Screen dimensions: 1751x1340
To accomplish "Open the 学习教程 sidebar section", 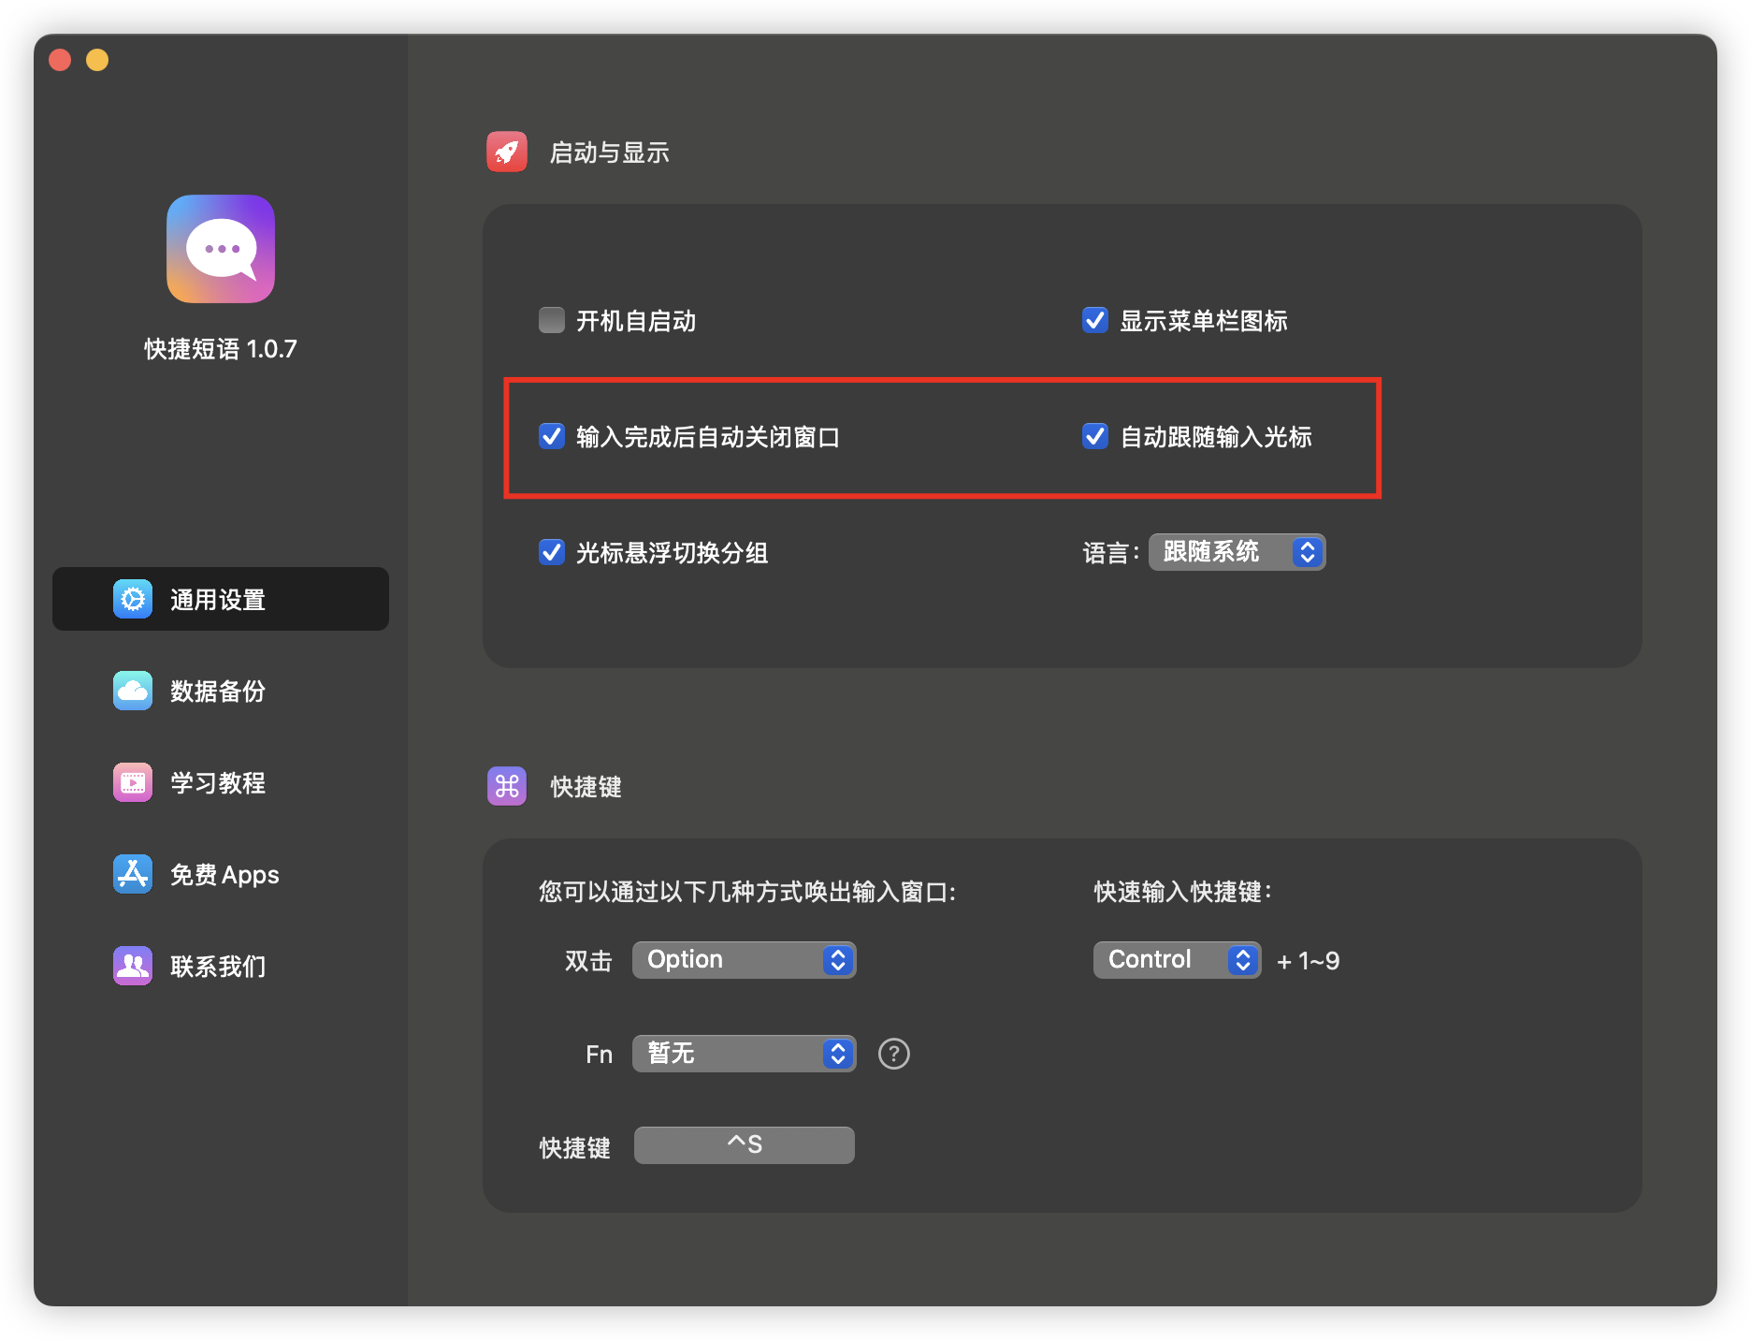I will (x=219, y=782).
